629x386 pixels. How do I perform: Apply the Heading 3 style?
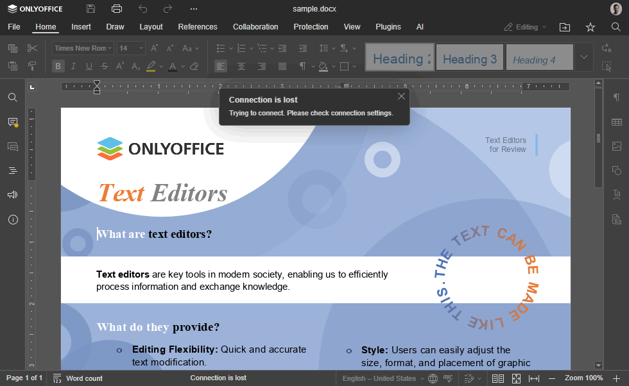coord(470,57)
